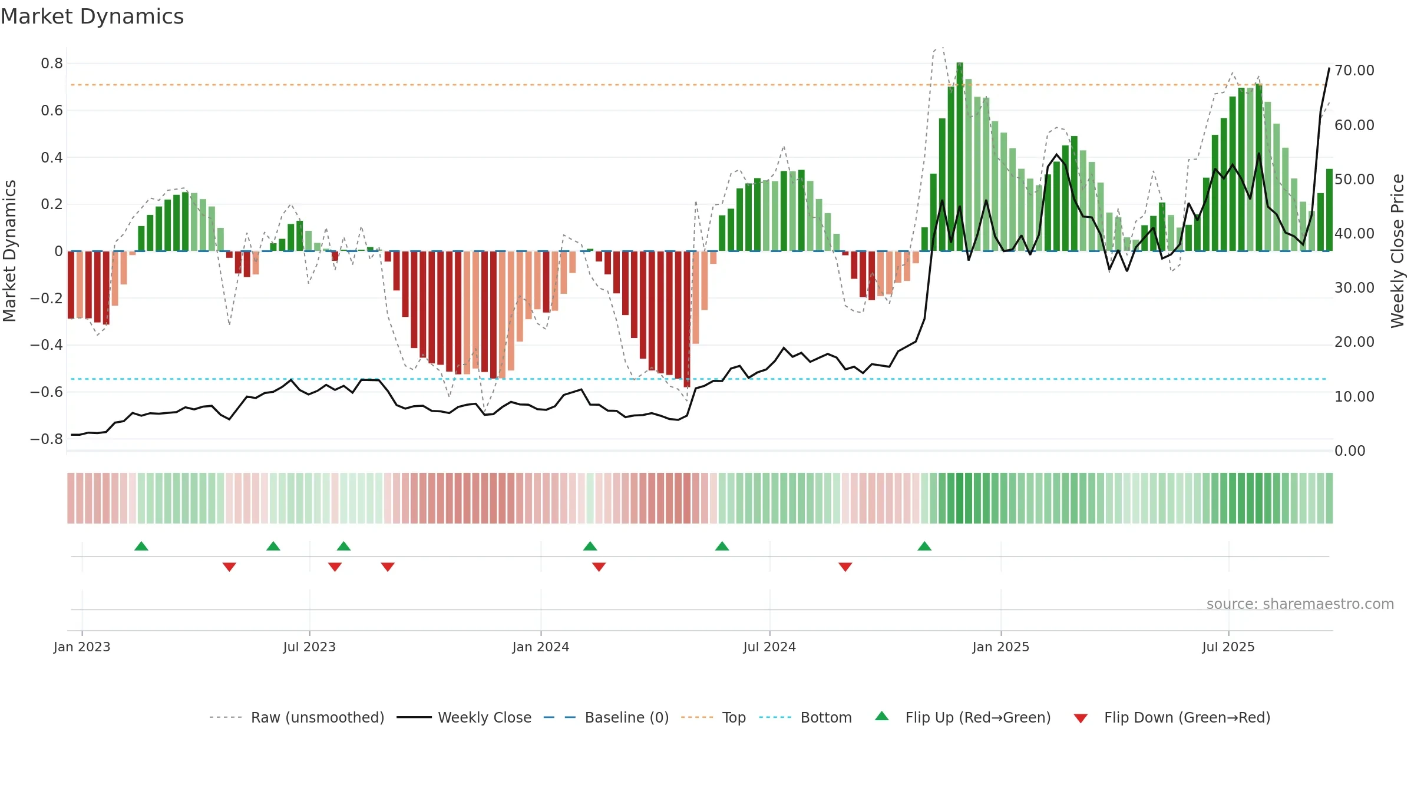Click the 0.00 right axis price label
The height and width of the screenshot is (795, 1414).
(1350, 451)
